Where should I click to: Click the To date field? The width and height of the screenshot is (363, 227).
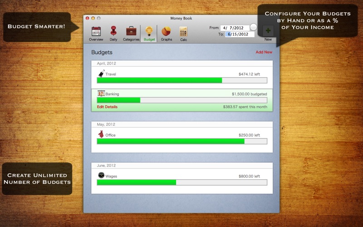pyautogui.click(x=240, y=35)
